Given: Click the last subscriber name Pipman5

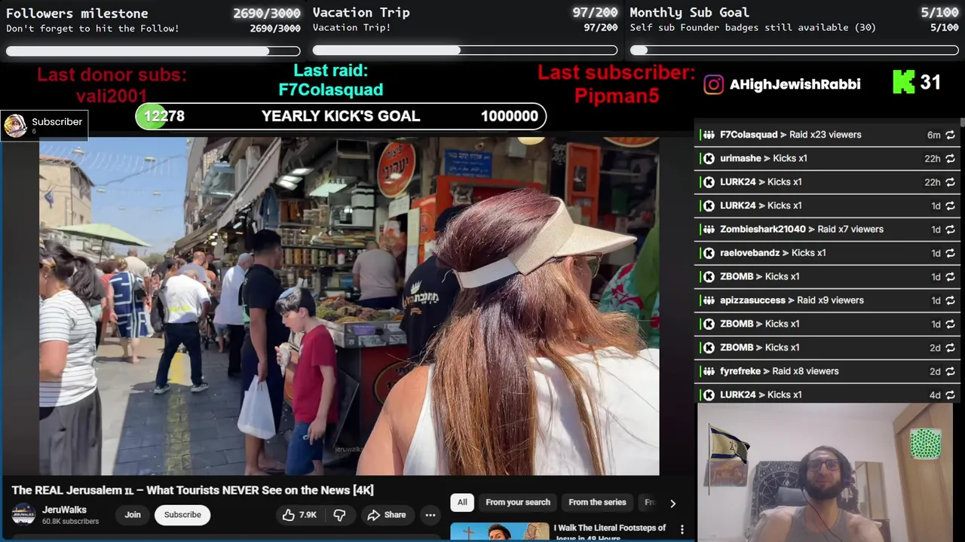Looking at the screenshot, I should tap(616, 96).
